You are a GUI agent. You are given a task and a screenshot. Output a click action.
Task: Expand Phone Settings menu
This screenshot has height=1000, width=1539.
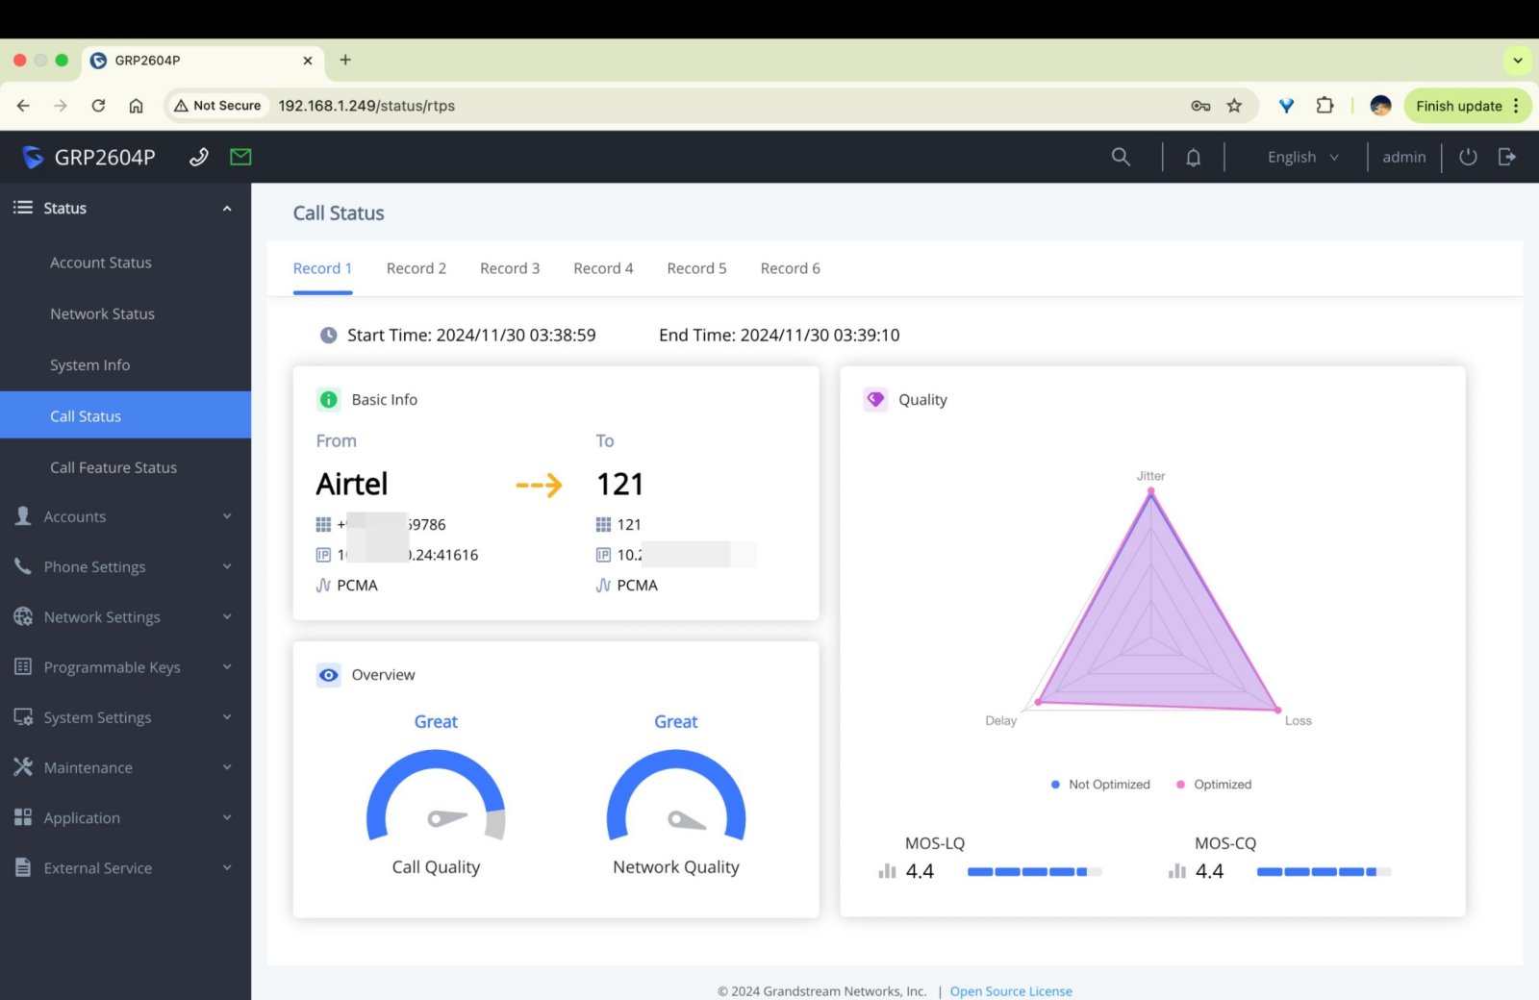125,566
